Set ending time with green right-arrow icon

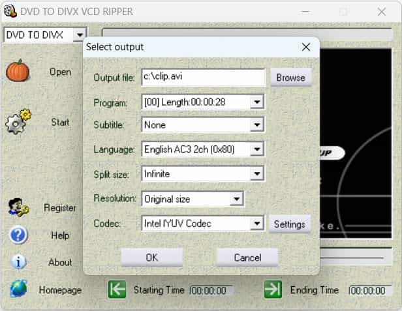(x=273, y=289)
